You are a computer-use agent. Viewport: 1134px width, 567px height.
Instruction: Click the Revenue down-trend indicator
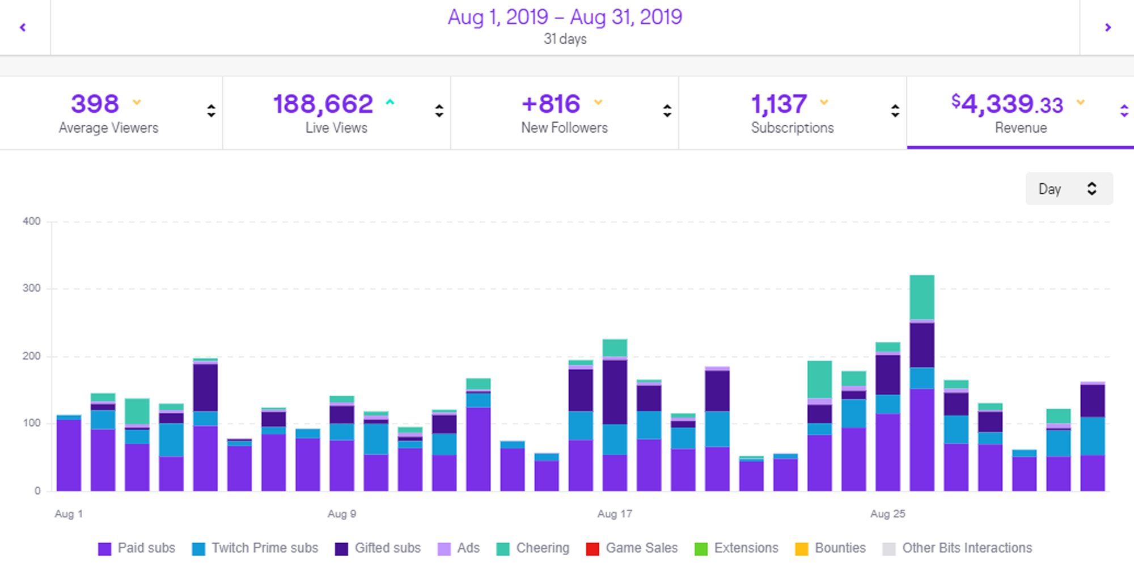click(x=1081, y=102)
